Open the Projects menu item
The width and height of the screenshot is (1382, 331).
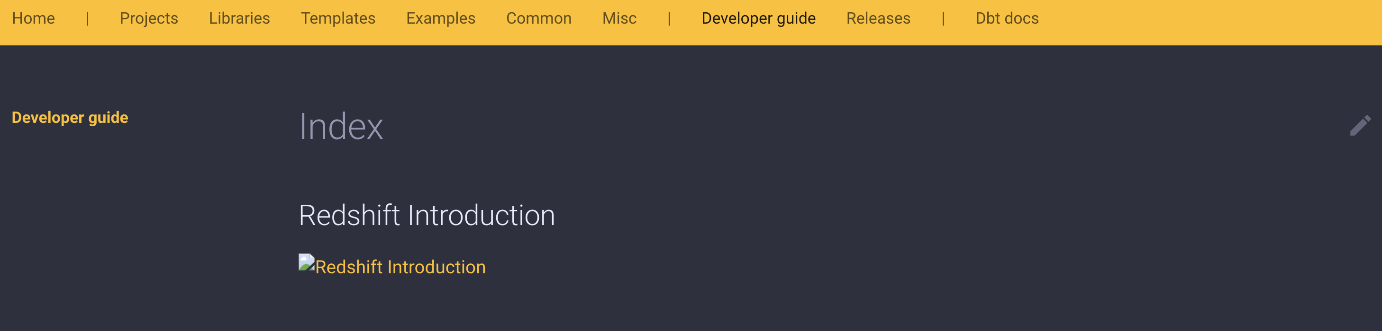pos(149,18)
